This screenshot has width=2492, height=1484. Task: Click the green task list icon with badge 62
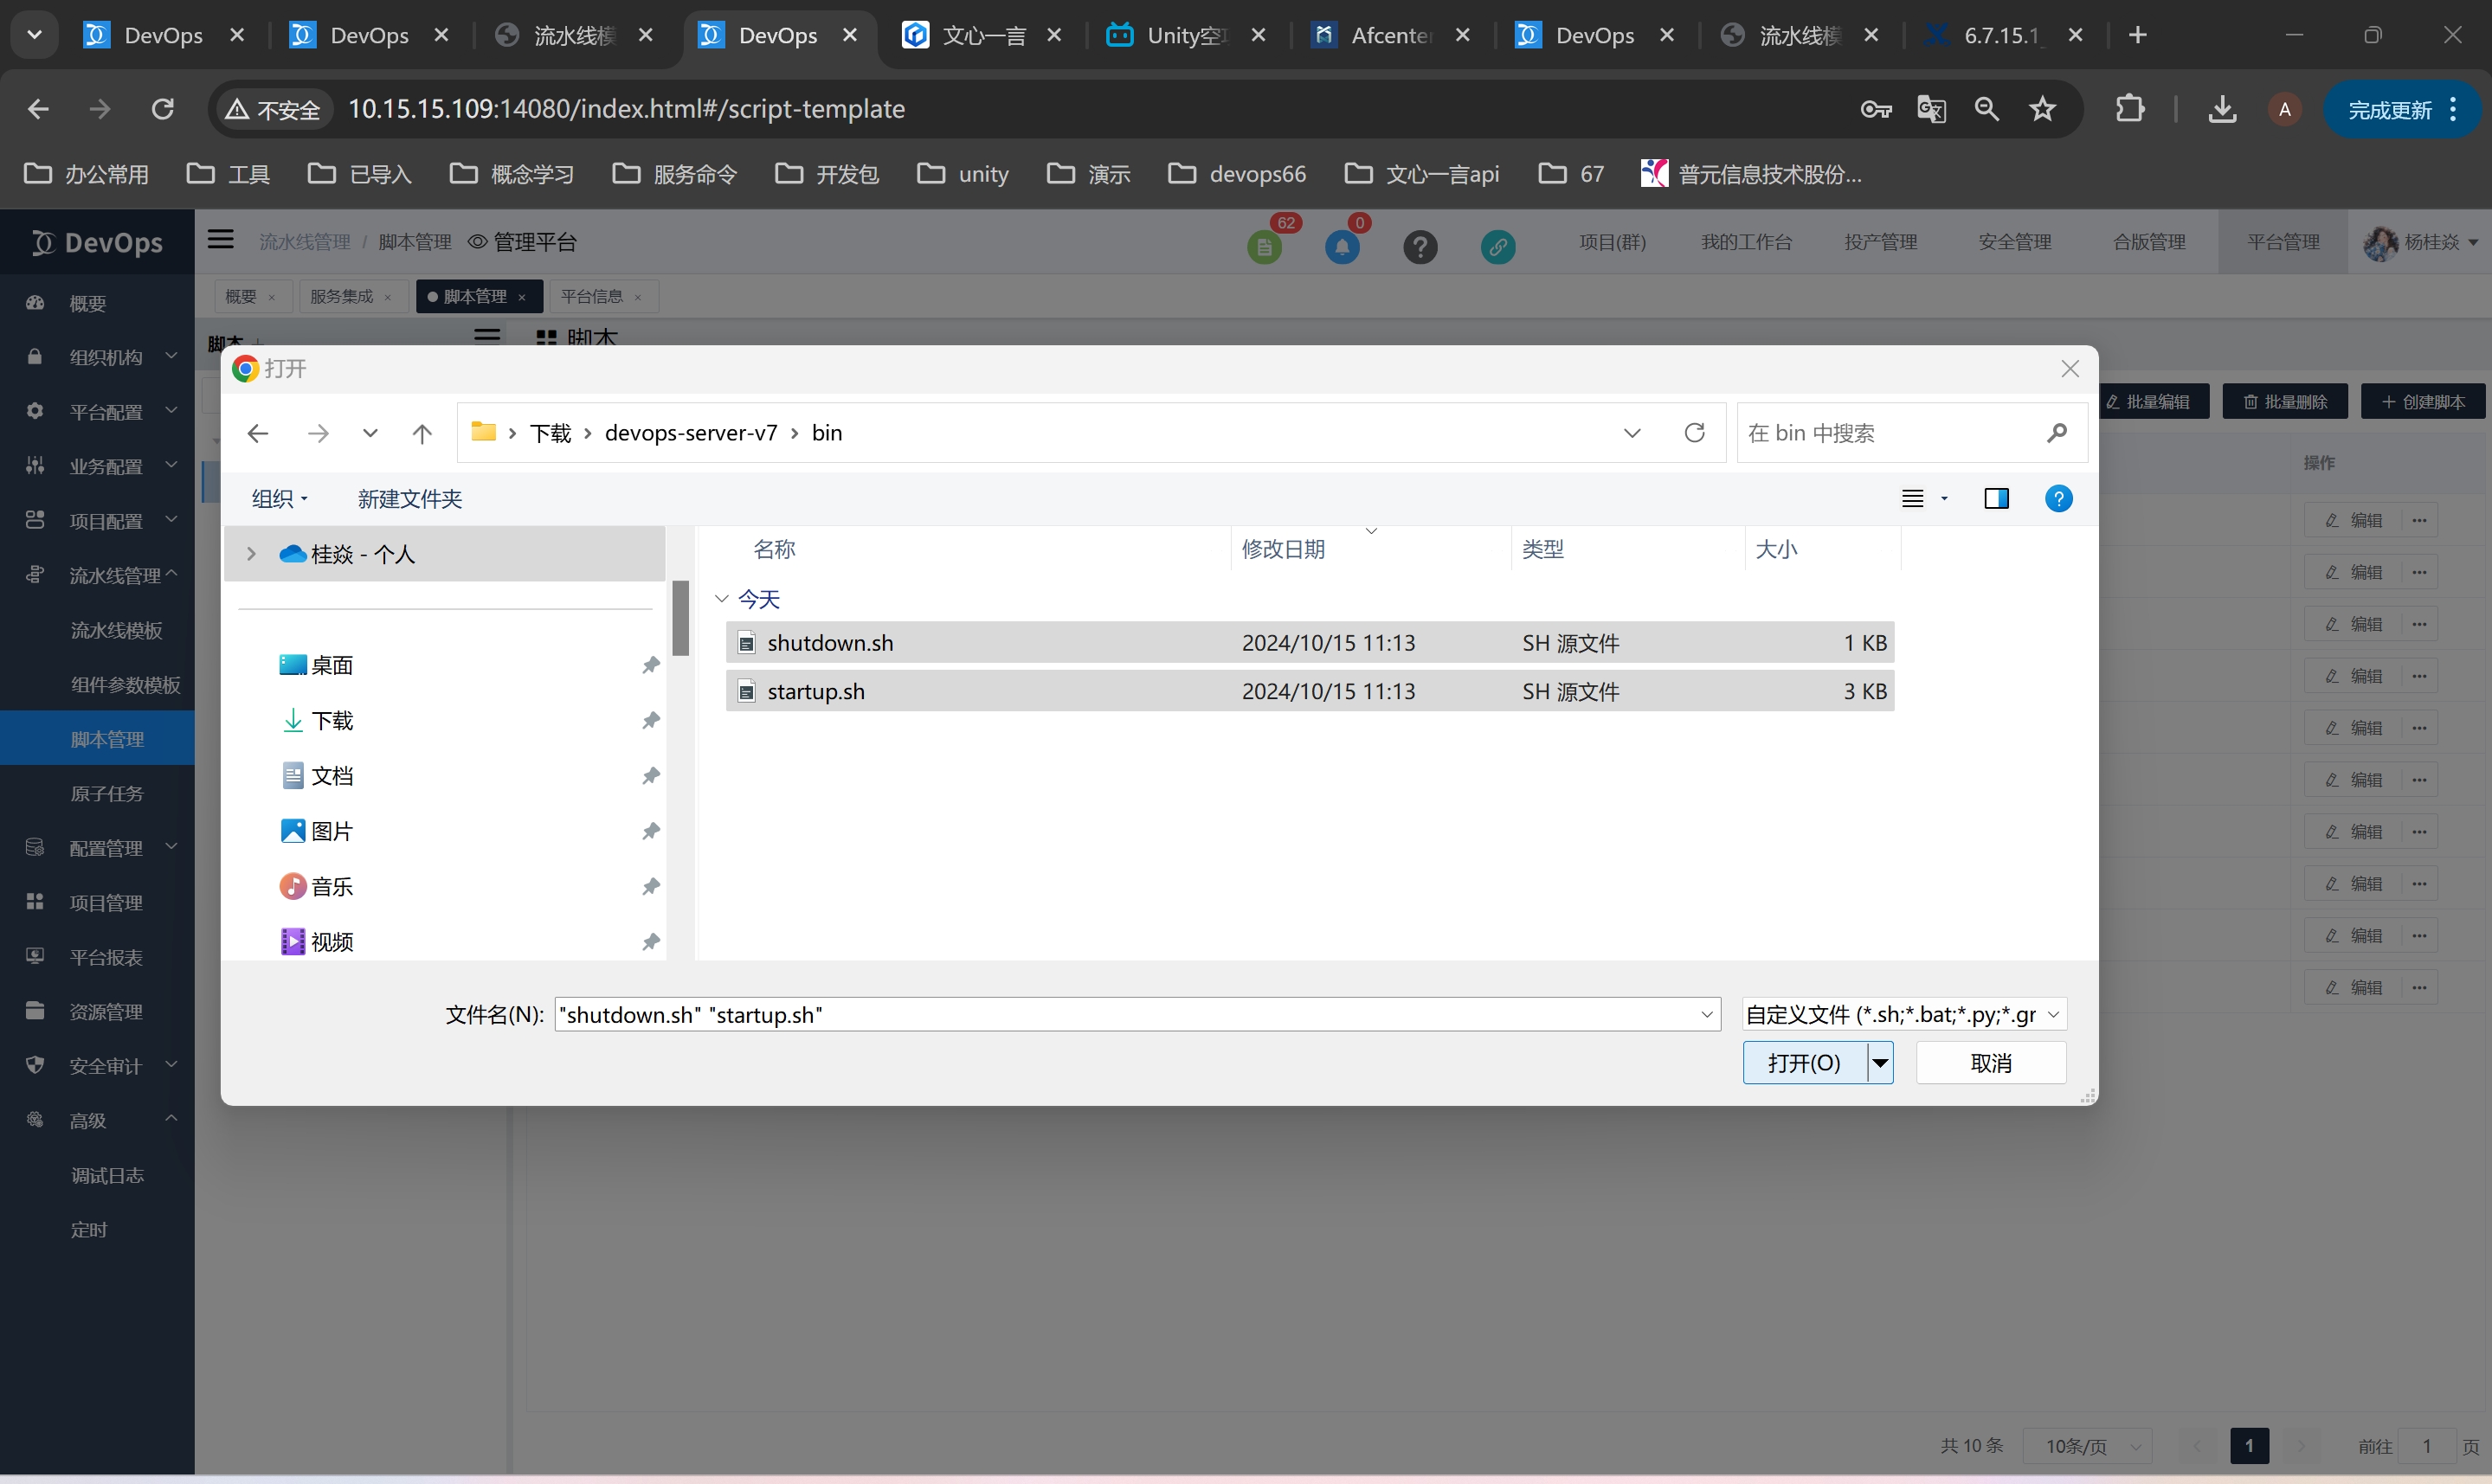pos(1264,246)
